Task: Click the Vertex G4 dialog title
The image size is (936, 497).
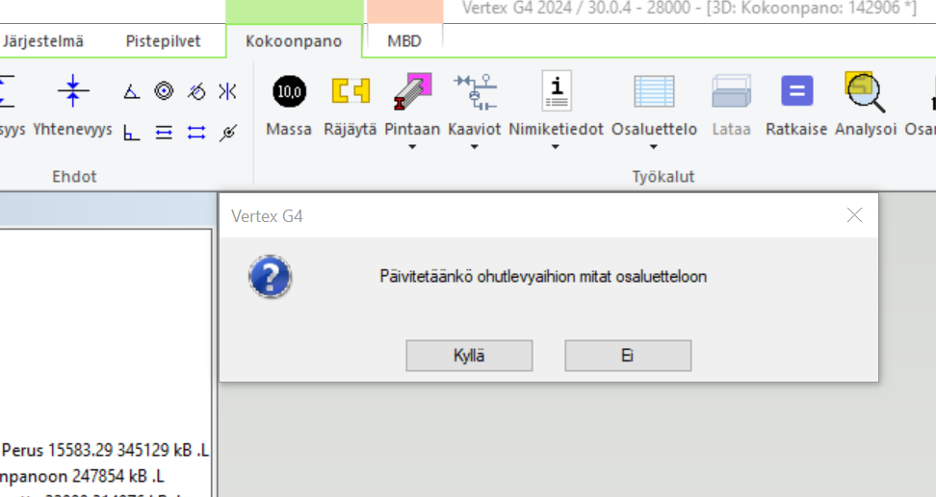Action: click(267, 215)
